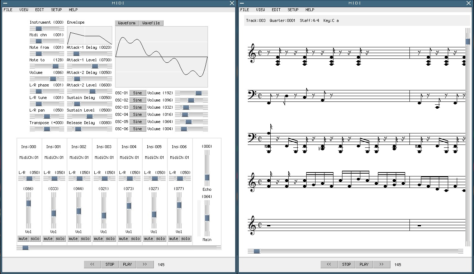The image size is (474, 274).
Task: Open the OSC-04 Sine waveform selector
Action: click(x=137, y=114)
